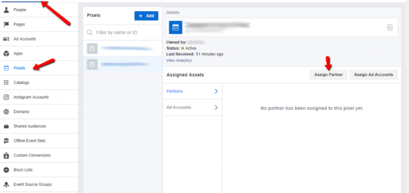
Task: Click the People icon in sidebar
Action: point(7,10)
